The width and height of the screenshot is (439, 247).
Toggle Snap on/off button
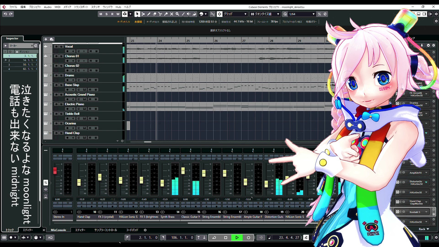click(220, 14)
